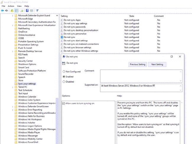This screenshot has width=192, height=144.
Task: Click Export List toolbar icon
Action: [22, 11]
